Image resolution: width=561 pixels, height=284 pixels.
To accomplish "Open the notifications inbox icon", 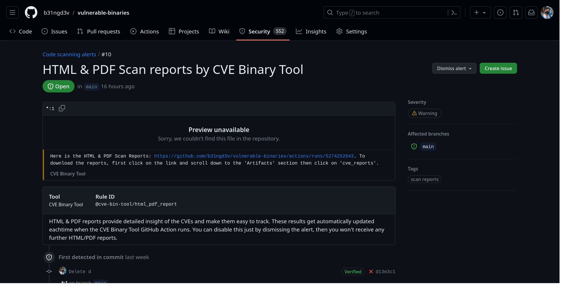I will pyautogui.click(x=531, y=13).
